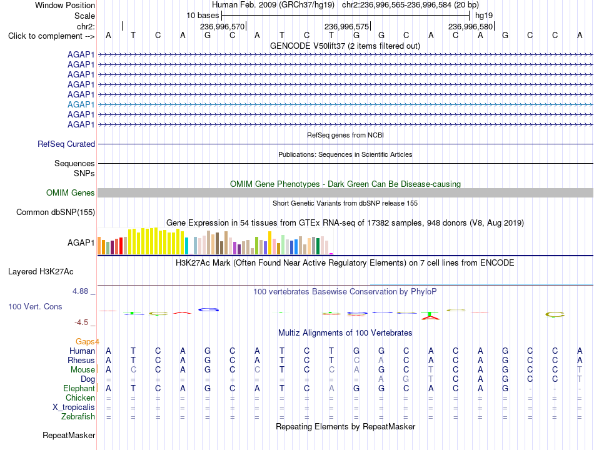
Task: Click position label 236,996,575
Action: 346,26
